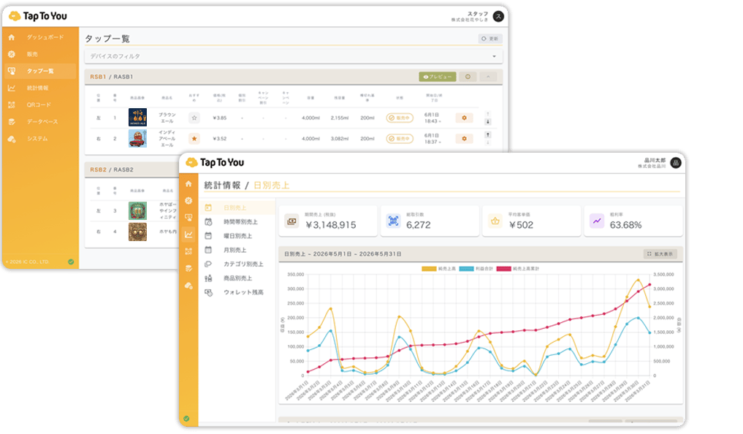Screen dimensions: 743x434
Task: Click the システム cloud icon in back sidebar
Action: (x=12, y=139)
